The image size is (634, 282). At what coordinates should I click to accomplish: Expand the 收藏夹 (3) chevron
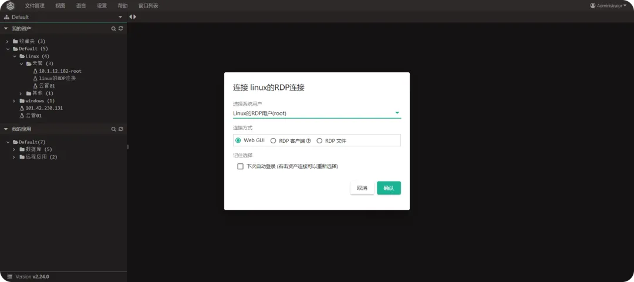[8, 41]
